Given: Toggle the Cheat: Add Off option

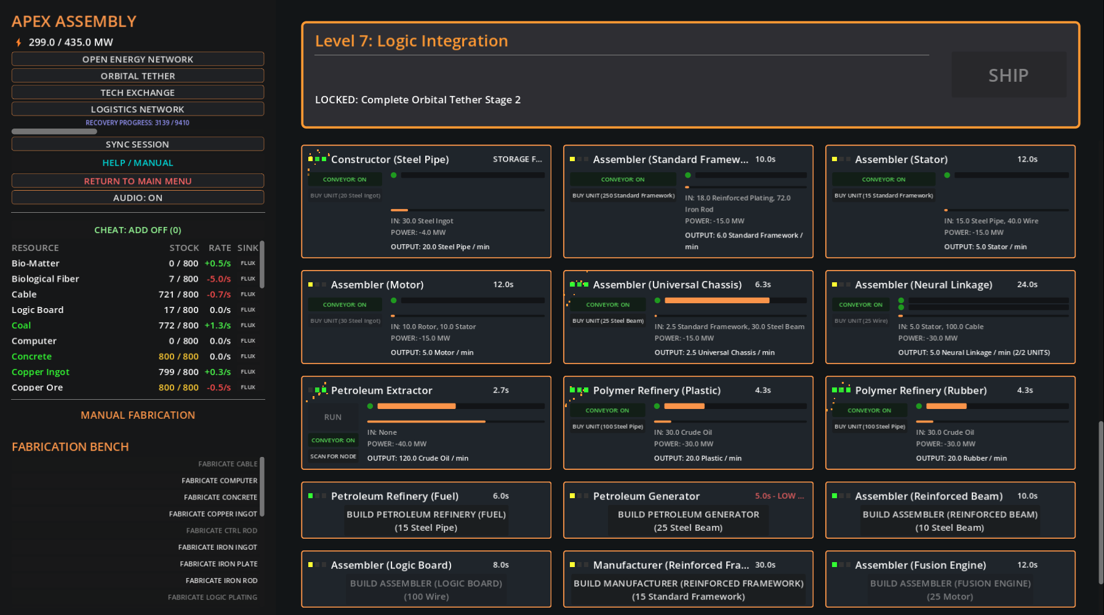Looking at the screenshot, I should tap(138, 230).
